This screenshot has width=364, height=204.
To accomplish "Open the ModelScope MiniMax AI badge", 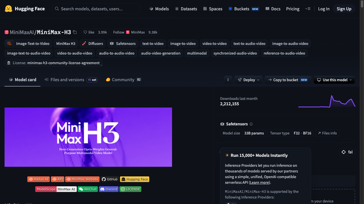I will [x=56, y=189].
